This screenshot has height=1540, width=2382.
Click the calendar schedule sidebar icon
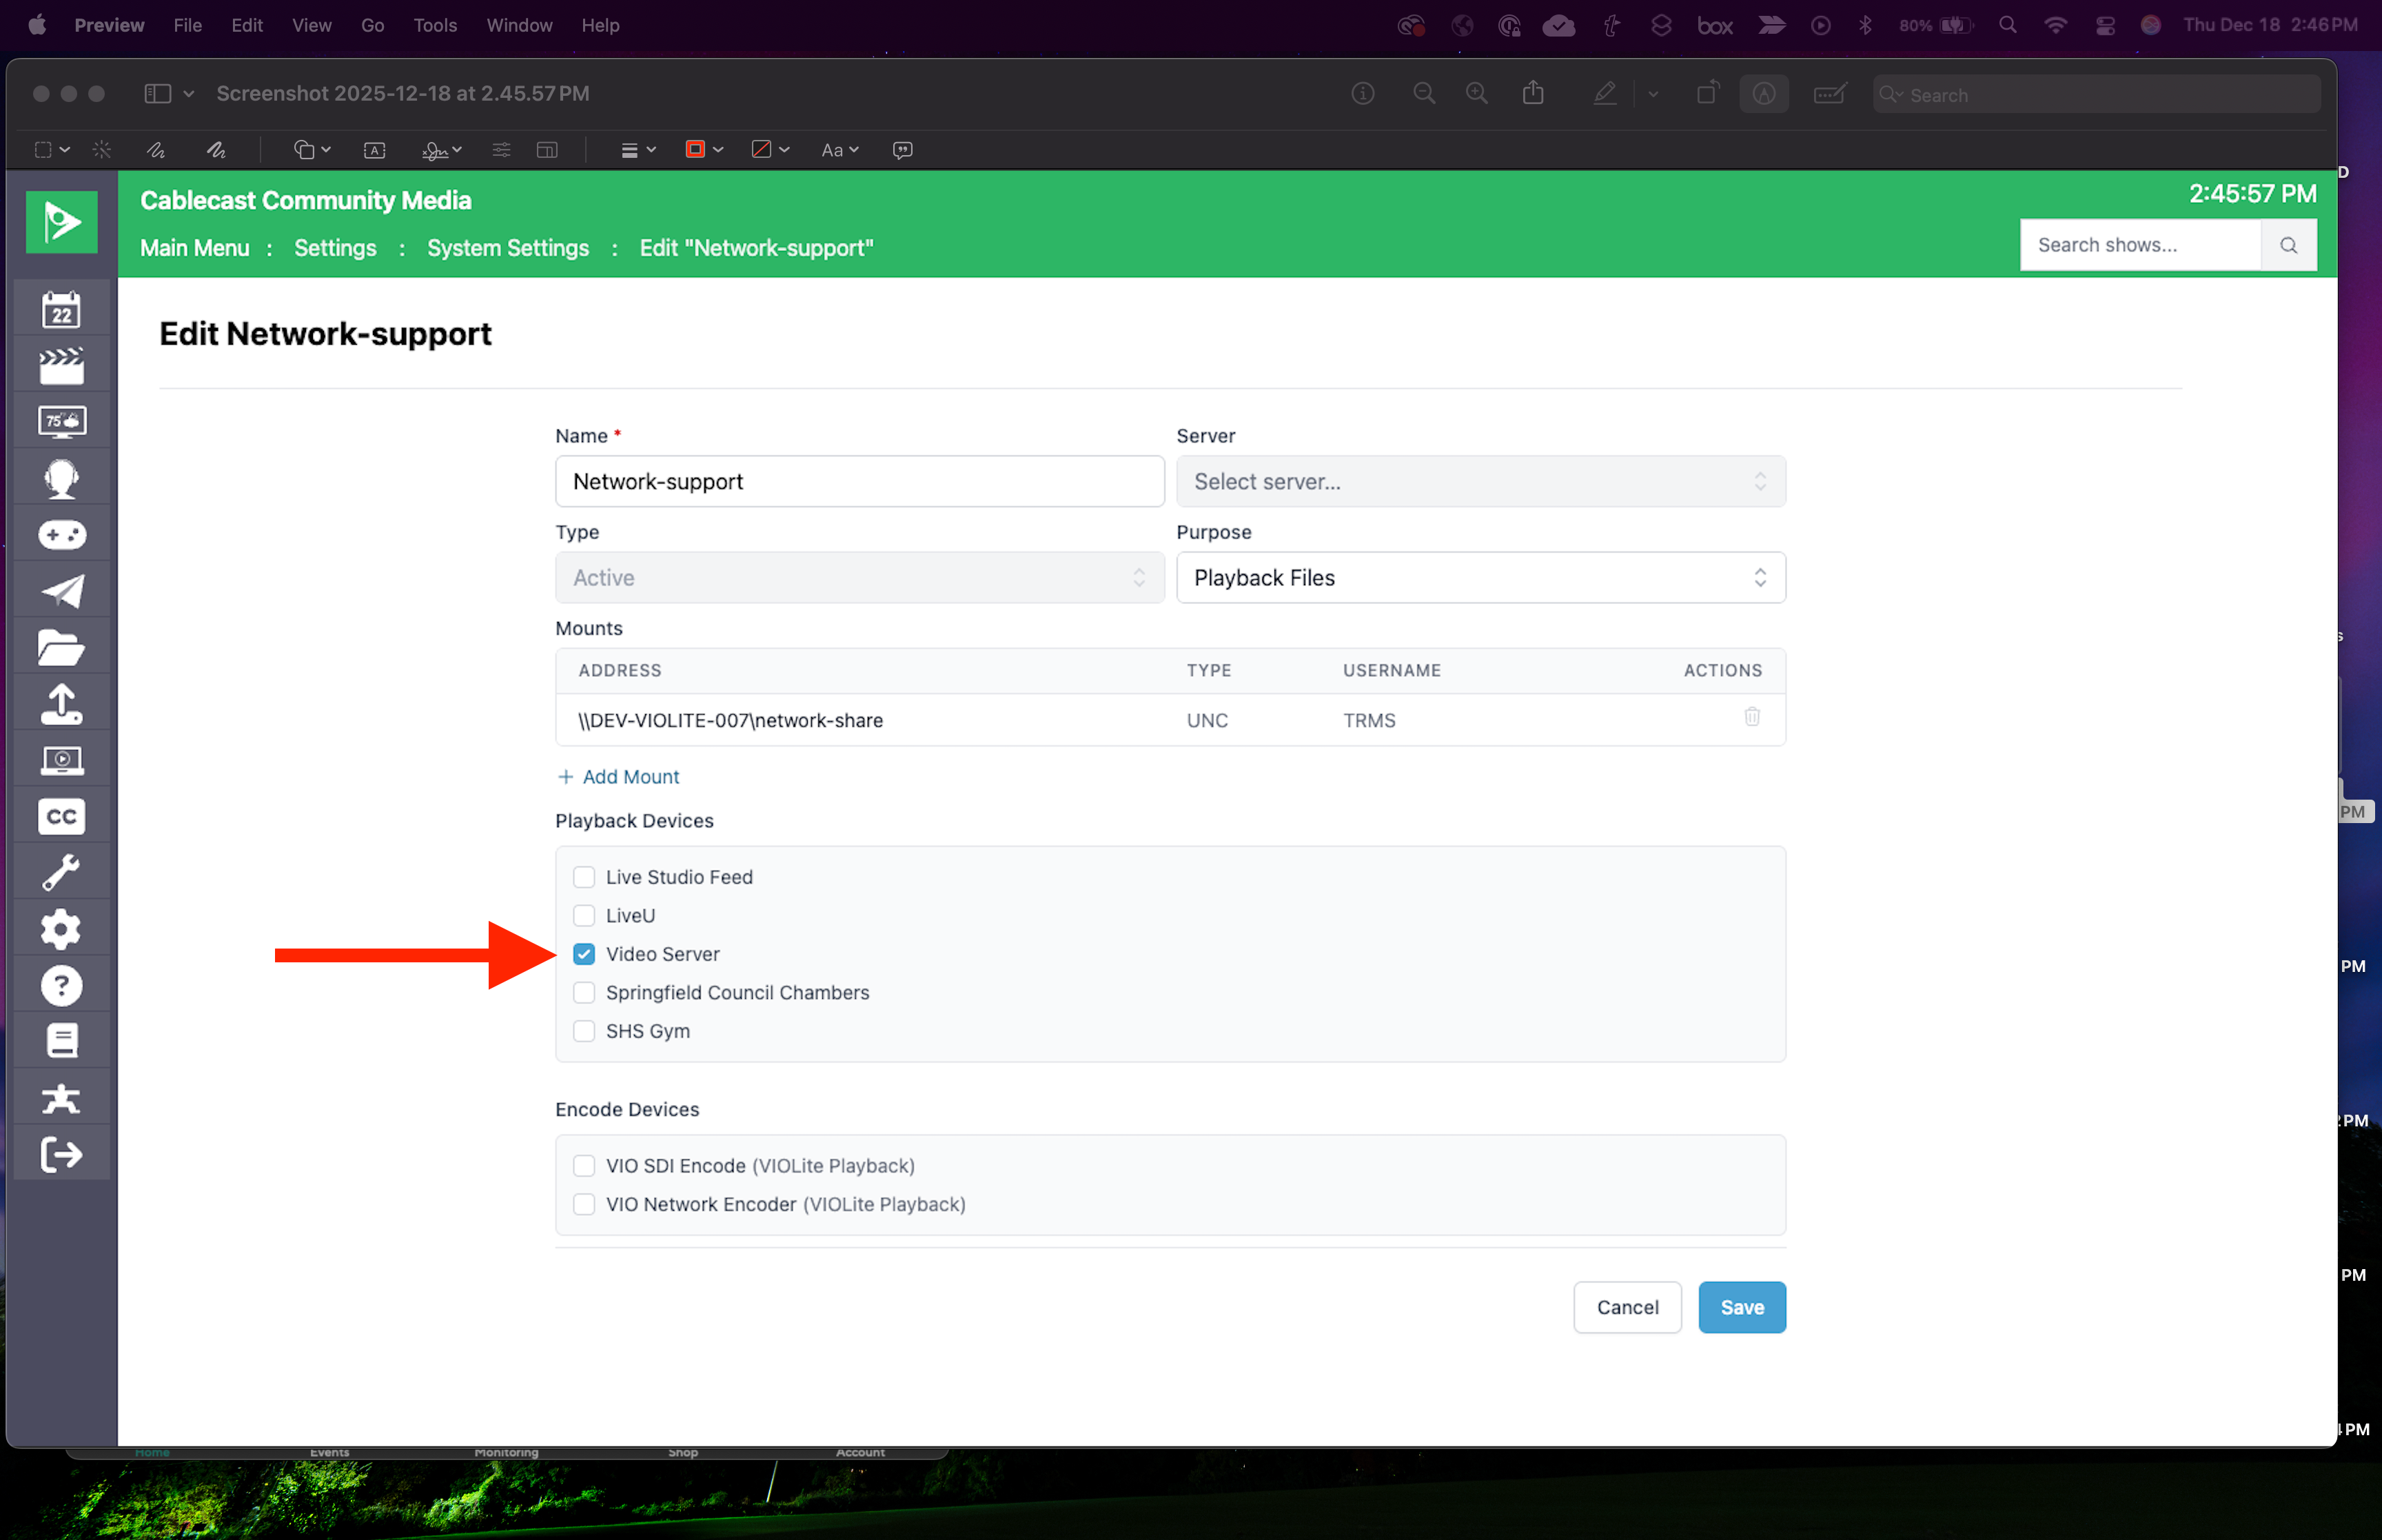[x=61, y=310]
